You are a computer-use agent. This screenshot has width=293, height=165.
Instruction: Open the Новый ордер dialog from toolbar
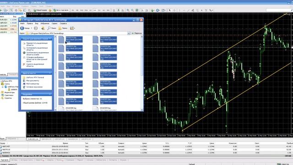[40, 10]
